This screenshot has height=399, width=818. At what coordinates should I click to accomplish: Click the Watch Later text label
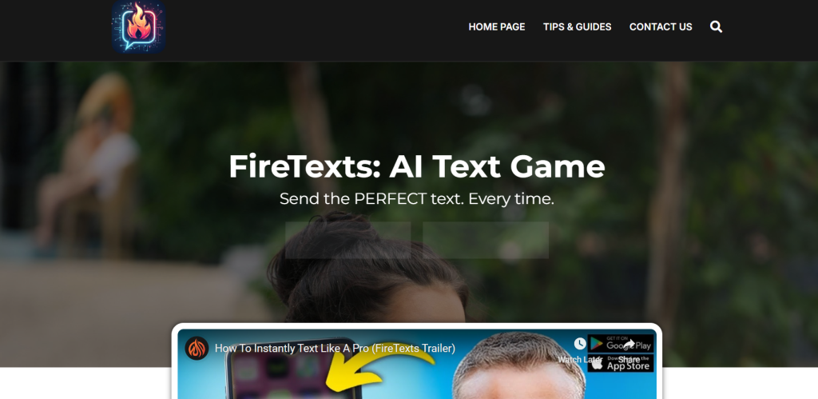click(580, 360)
